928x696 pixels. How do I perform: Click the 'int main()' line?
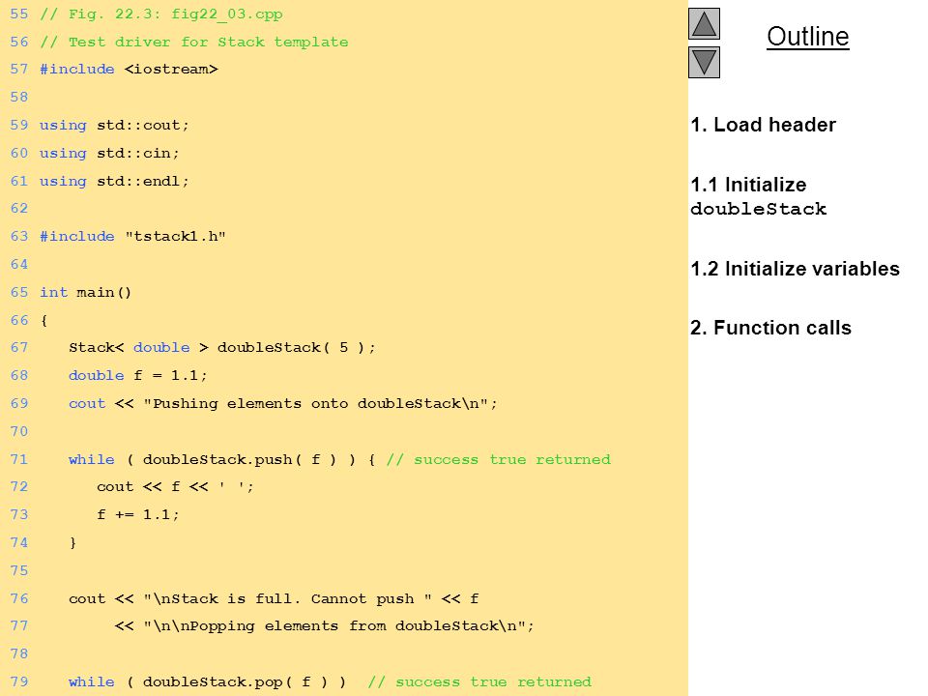click(x=85, y=292)
